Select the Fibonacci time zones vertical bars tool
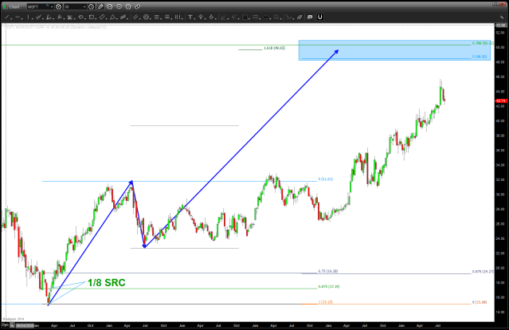The width and height of the screenshot is (509, 330). [178, 17]
